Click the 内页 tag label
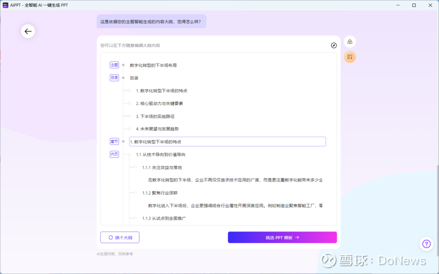Image resolution: width=439 pixels, height=274 pixels. click(114, 154)
